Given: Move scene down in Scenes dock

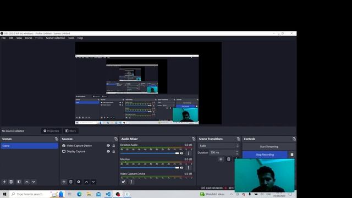Looking at the screenshot, I should pyautogui.click(x=34, y=182).
